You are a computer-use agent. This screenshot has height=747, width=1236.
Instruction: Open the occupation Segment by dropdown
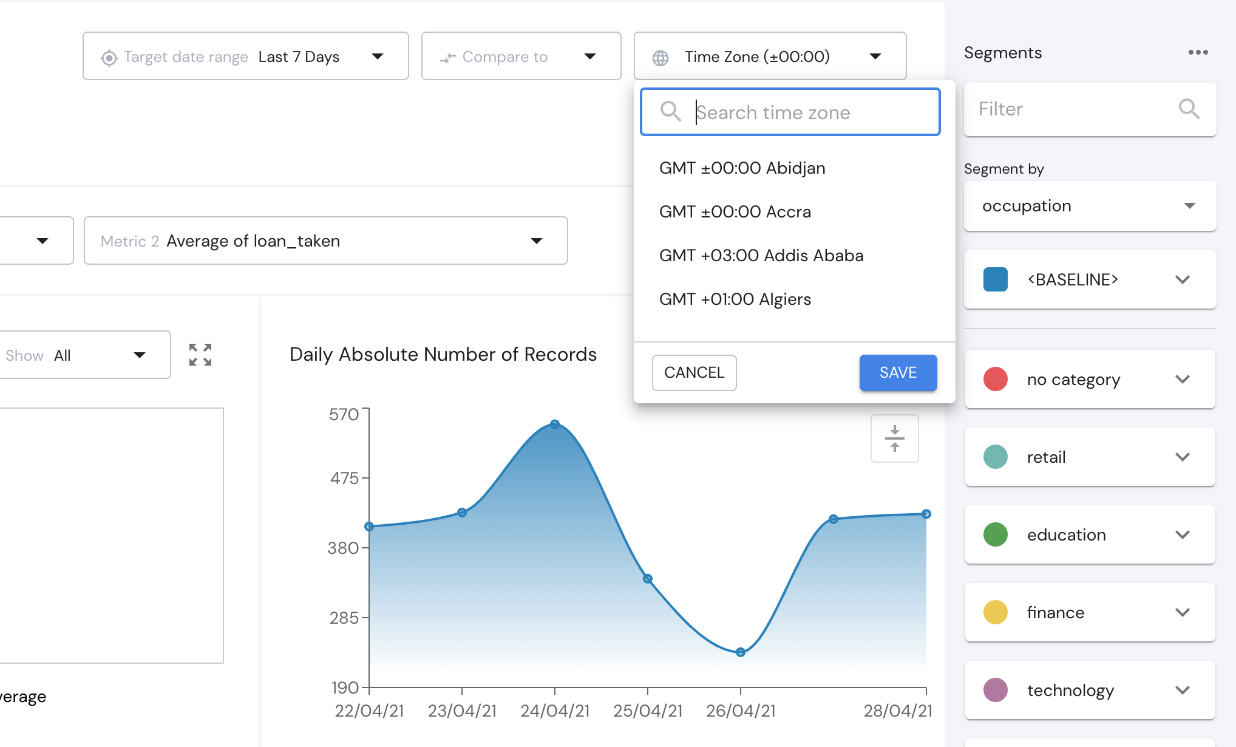click(1089, 206)
